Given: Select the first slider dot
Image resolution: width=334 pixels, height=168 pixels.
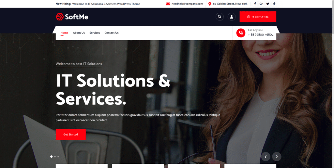Looking at the screenshot, I should tap(51, 157).
